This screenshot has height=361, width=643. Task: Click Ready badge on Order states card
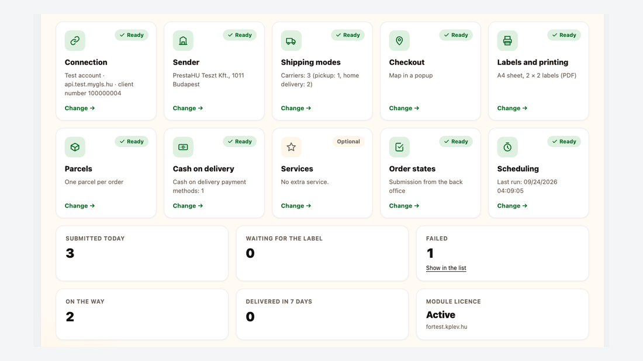point(456,142)
